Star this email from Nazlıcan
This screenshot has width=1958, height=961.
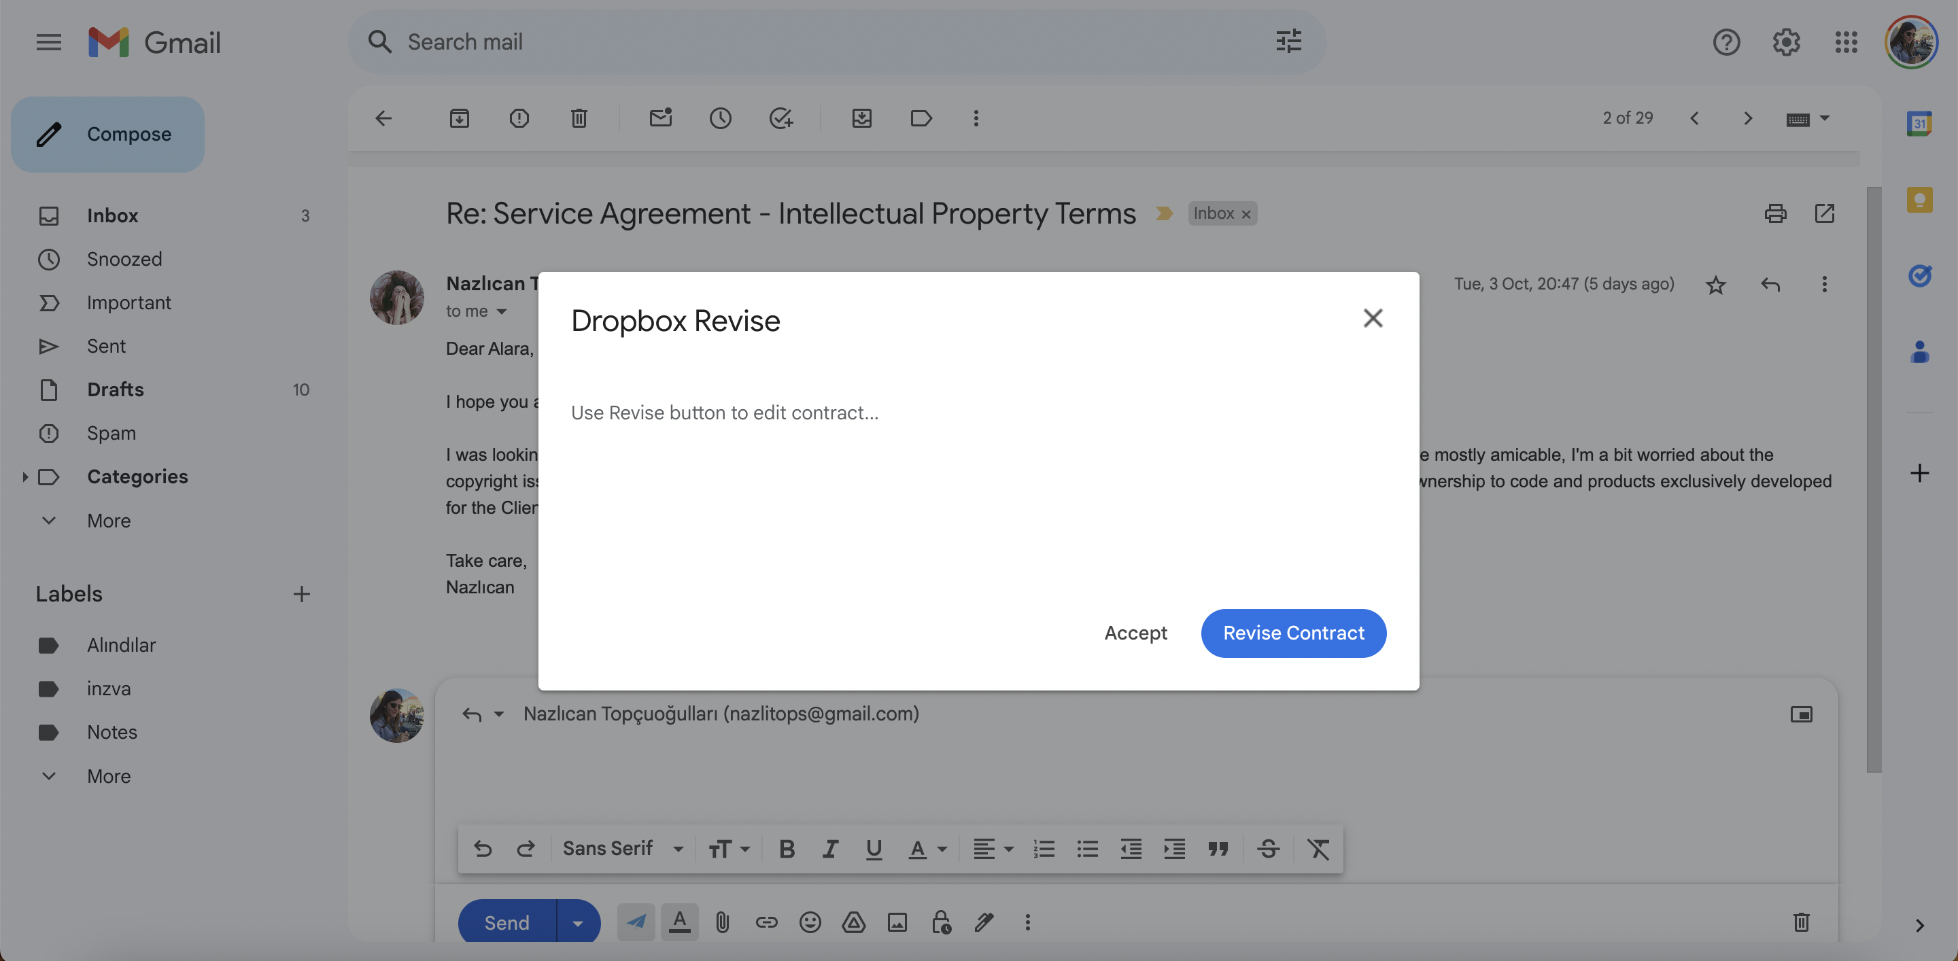tap(1715, 285)
